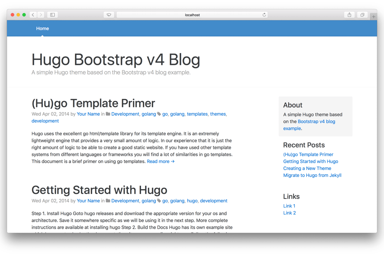This screenshot has width=384, height=256.
Task: Open Creating a New Theme post
Action: click(307, 168)
